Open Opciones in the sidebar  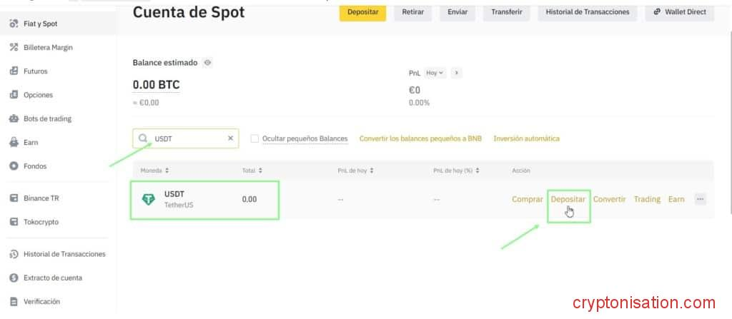pos(38,95)
